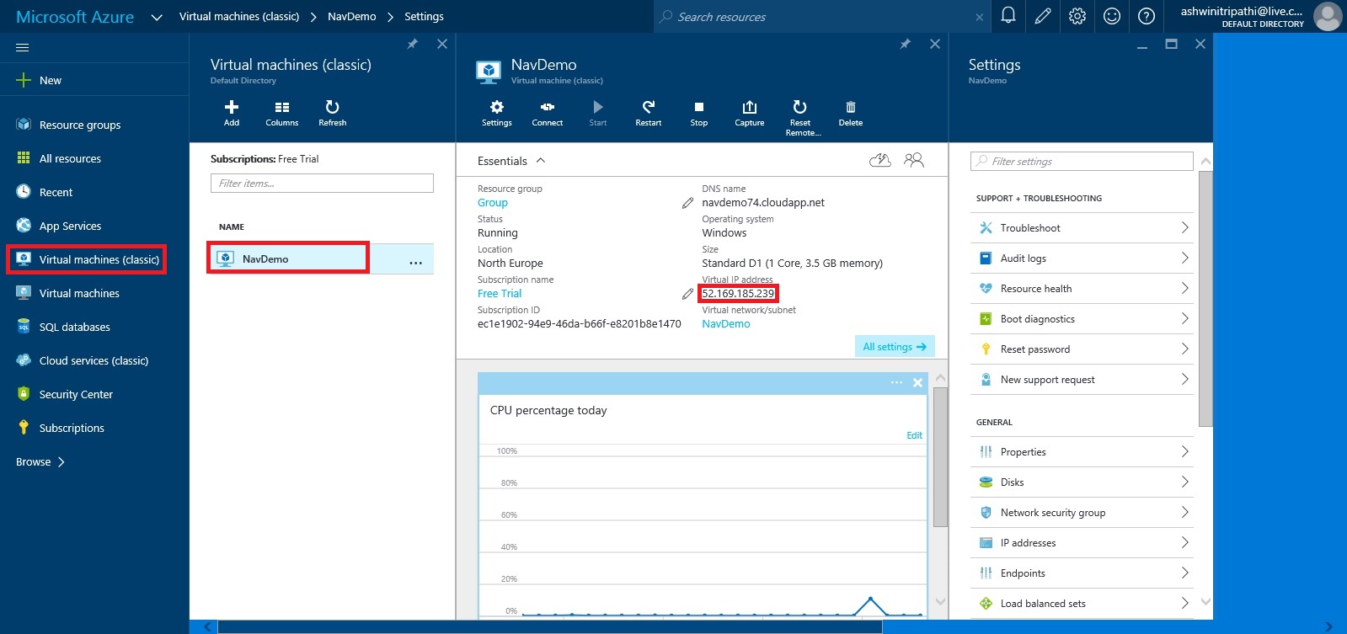Viewport: 1347px width, 634px height.
Task: Click the Capture icon for NavDemo
Action: click(749, 108)
